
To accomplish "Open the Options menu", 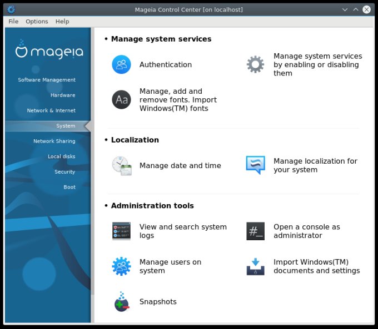I will pos(37,22).
